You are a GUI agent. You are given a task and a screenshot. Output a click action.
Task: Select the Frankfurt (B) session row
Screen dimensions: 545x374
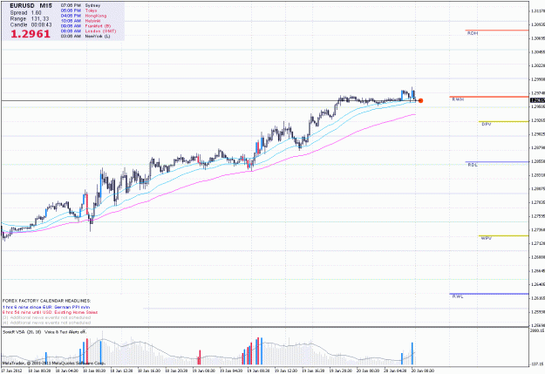(85, 26)
